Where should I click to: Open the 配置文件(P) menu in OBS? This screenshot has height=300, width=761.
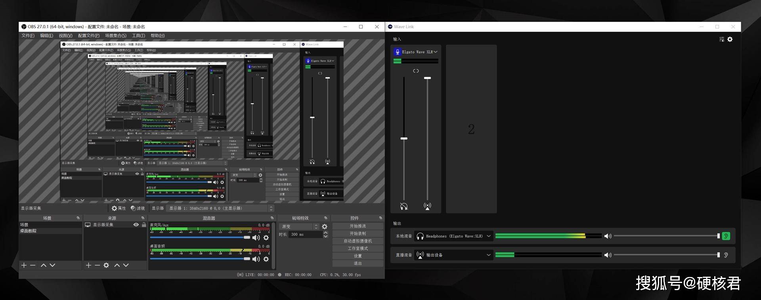click(89, 36)
